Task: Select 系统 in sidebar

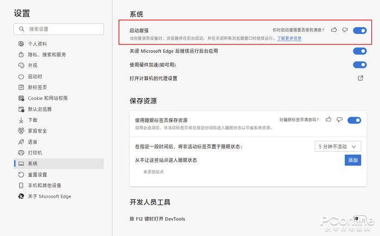Action: click(59, 163)
